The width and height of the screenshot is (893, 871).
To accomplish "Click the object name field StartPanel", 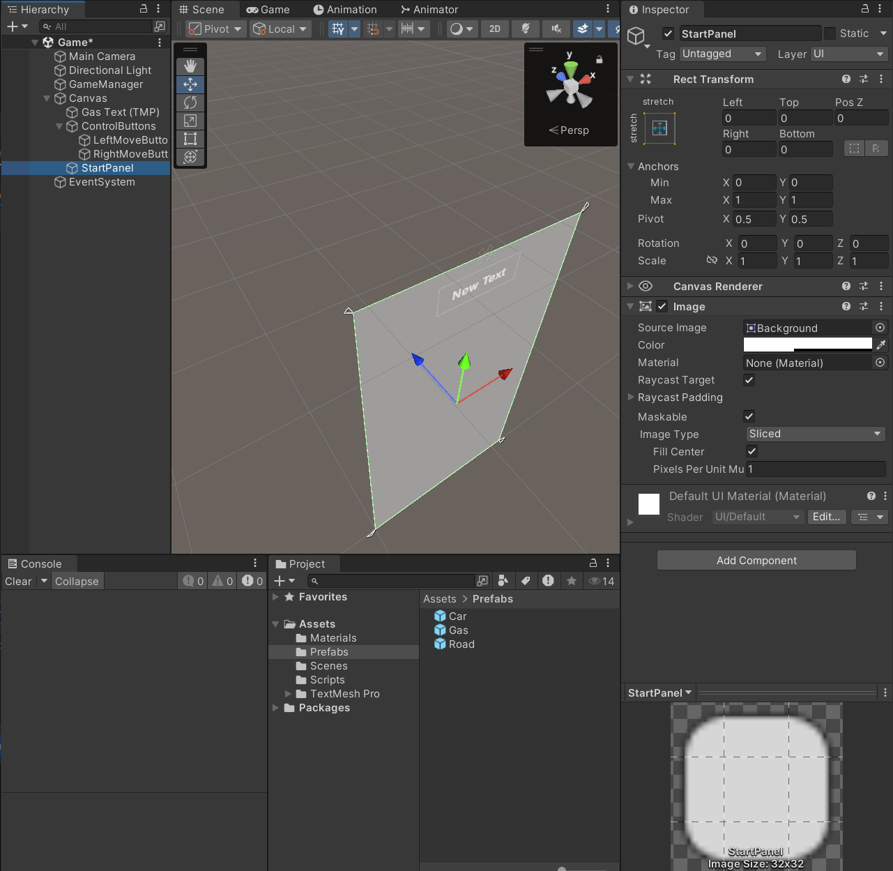I will click(750, 33).
